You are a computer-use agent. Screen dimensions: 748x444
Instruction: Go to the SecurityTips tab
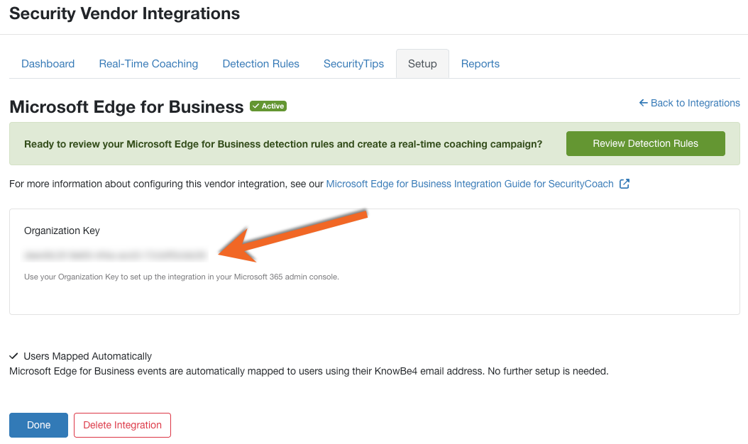[x=353, y=64]
